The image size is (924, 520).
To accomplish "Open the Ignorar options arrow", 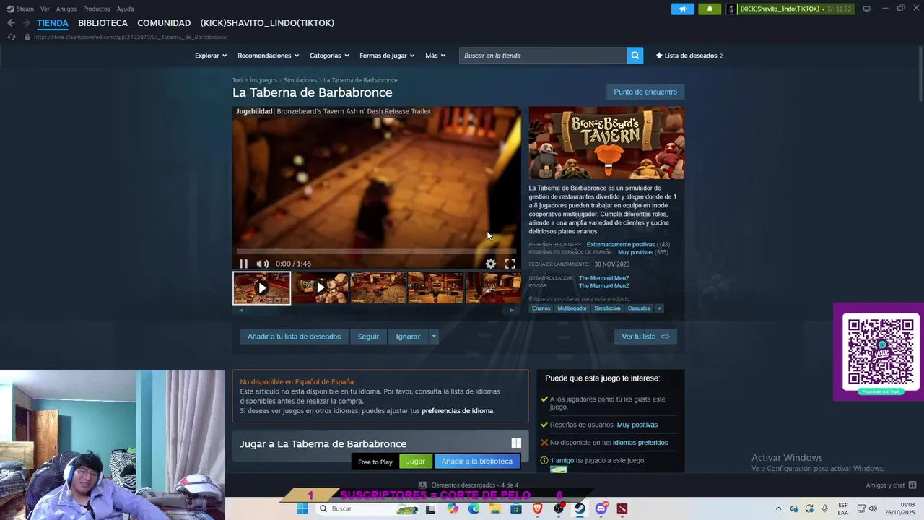I will pyautogui.click(x=433, y=337).
